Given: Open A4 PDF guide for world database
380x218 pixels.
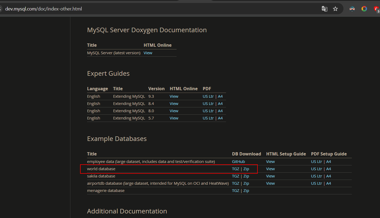Looking at the screenshot, I should (329, 169).
